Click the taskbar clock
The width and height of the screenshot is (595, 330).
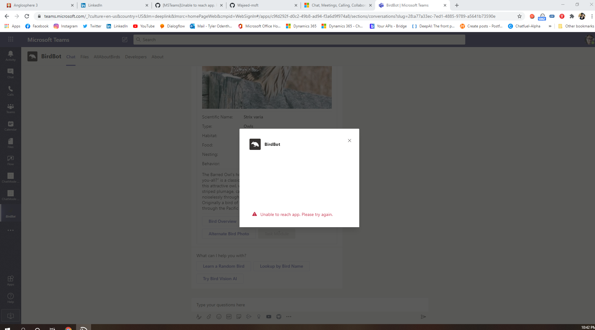pyautogui.click(x=588, y=327)
